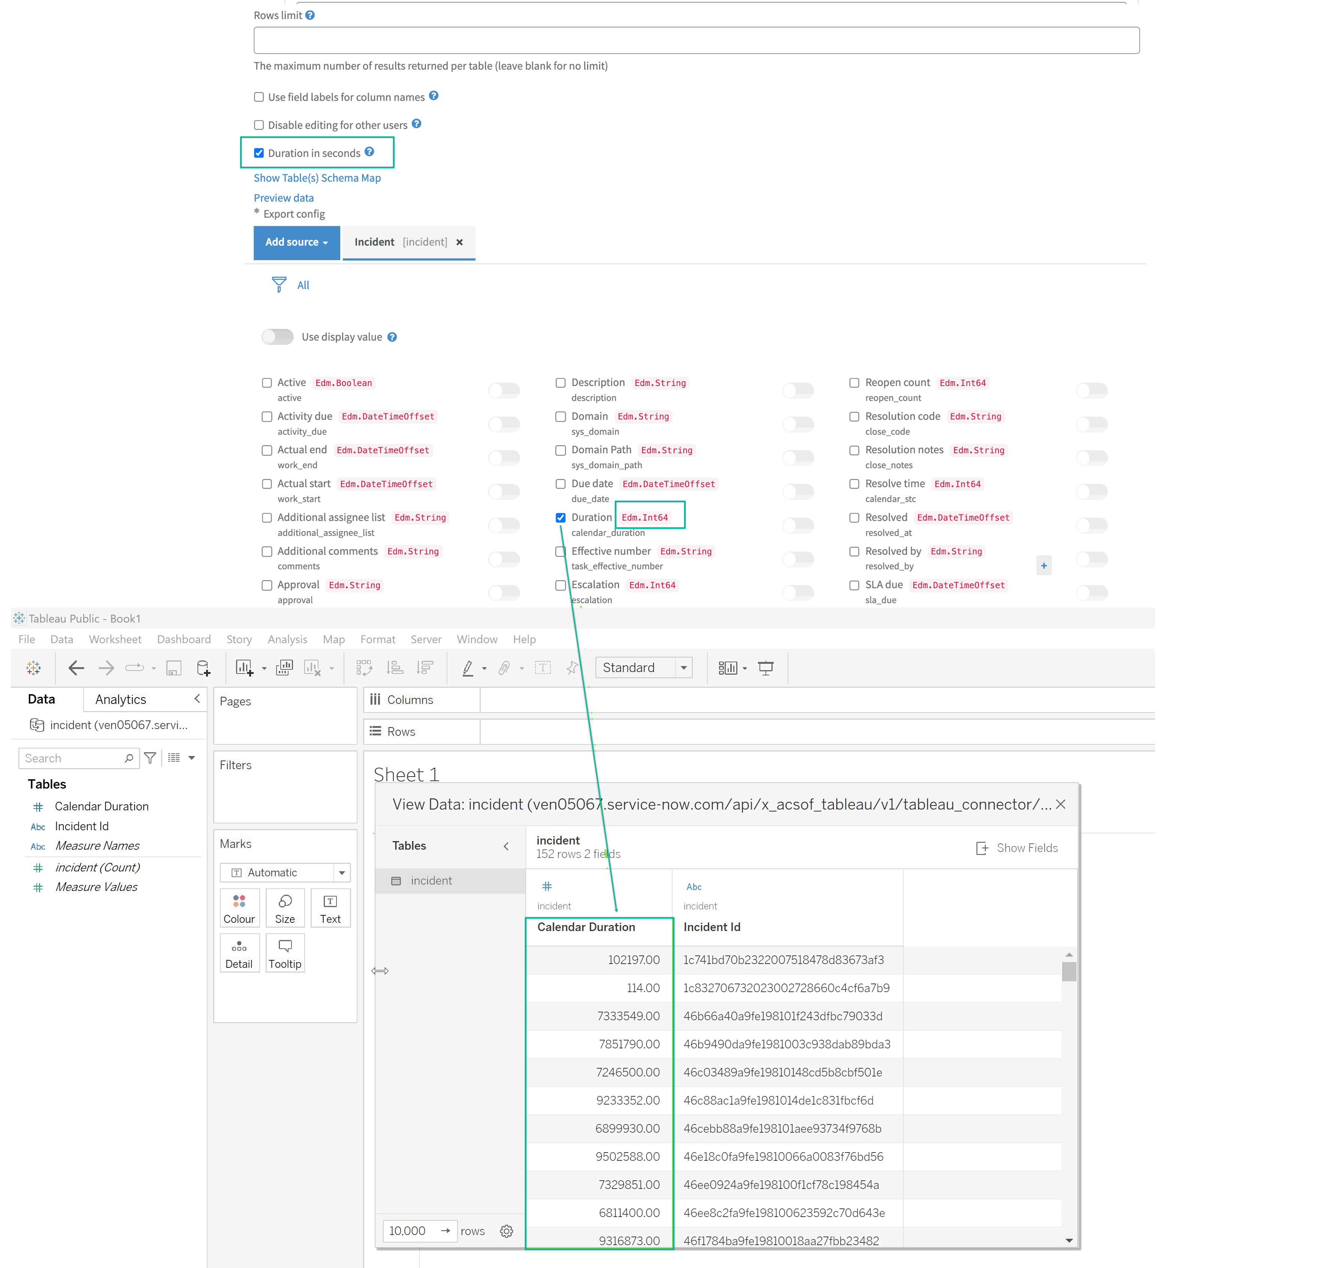
Task: Click the Colour marks card button
Action: coord(239,908)
